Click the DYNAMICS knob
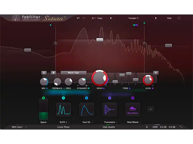193x144 pixels. 82,82
